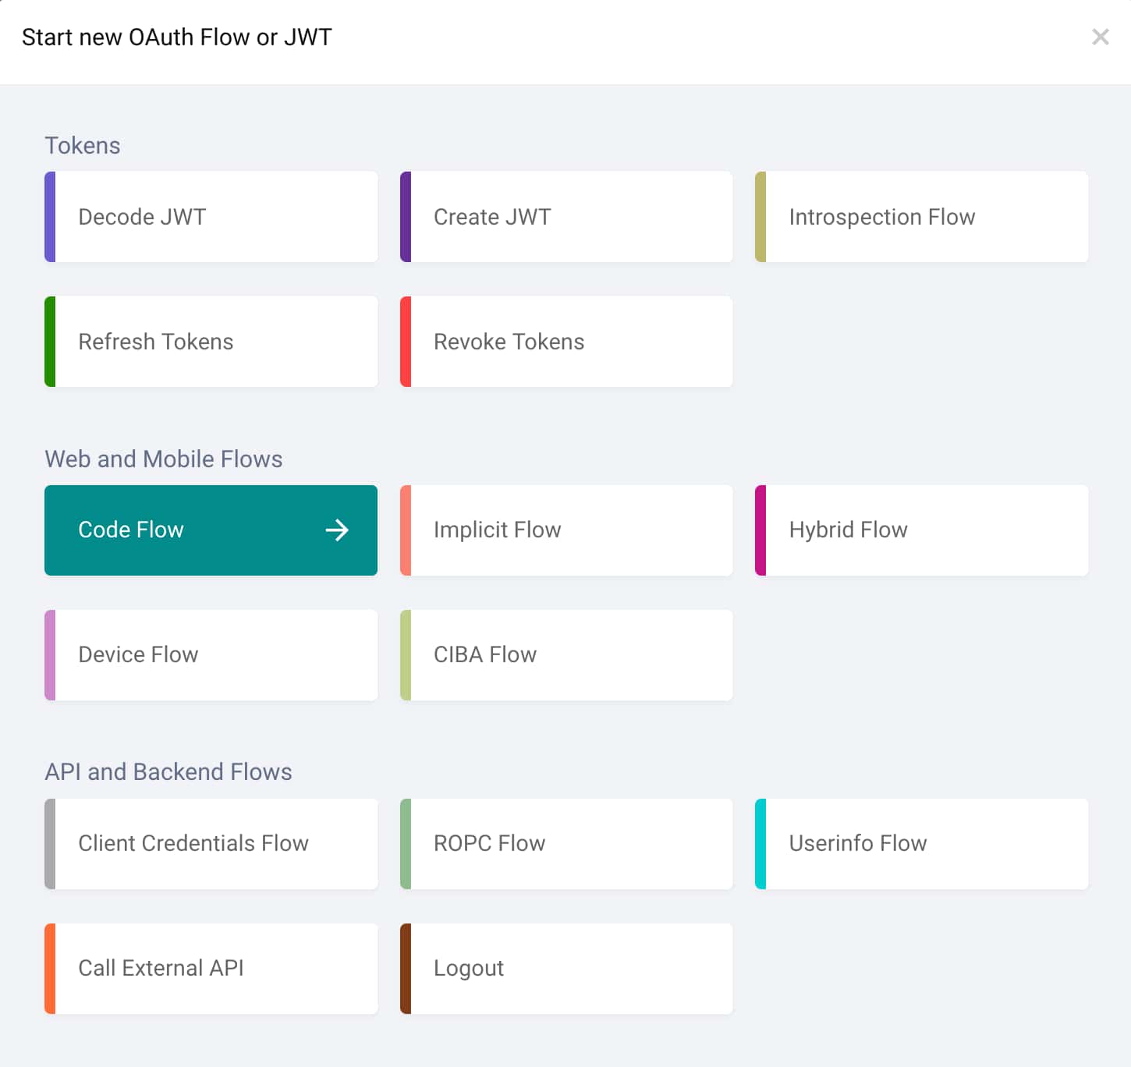Launch the Hybrid Flow

[921, 530]
